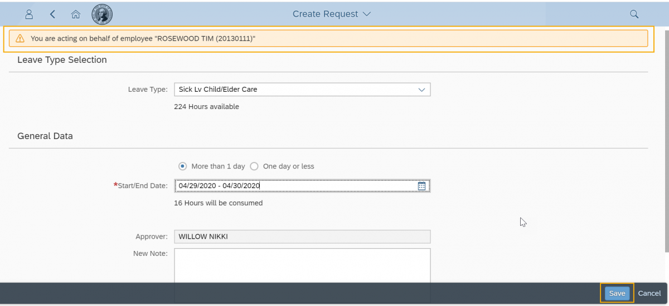Click the Home icon in header

[x=76, y=14]
